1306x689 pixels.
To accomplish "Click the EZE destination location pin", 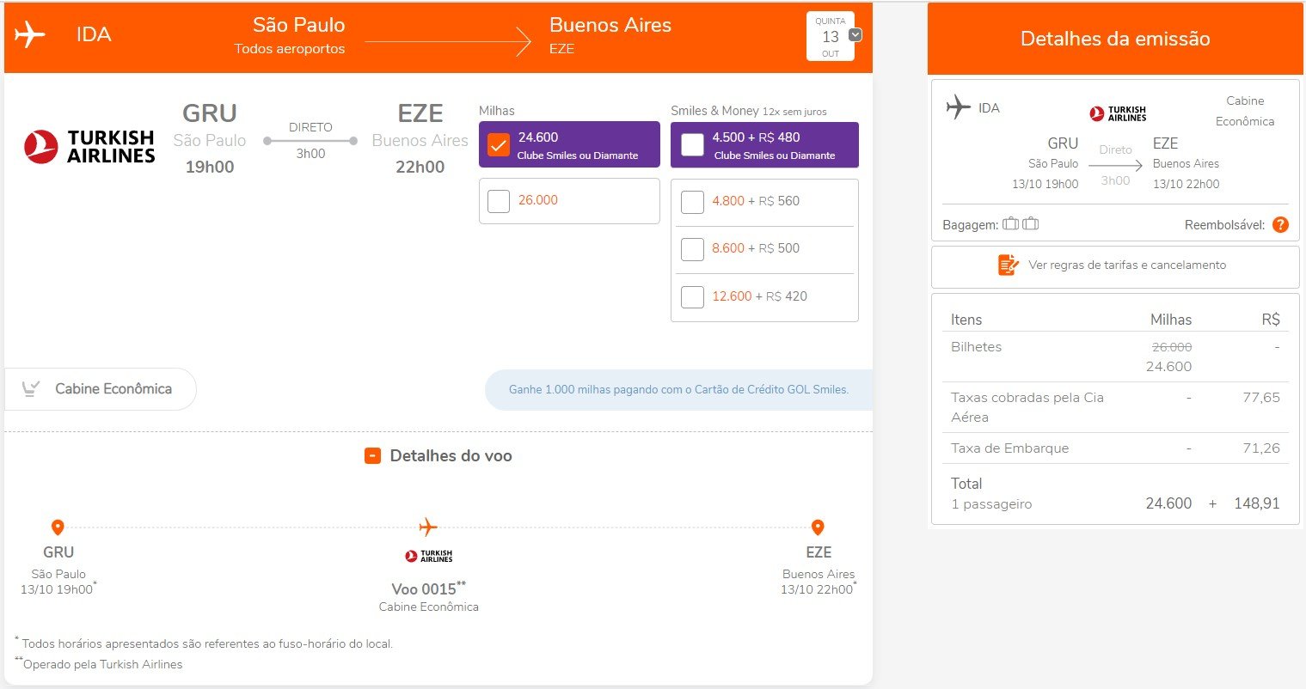I will pos(818,527).
